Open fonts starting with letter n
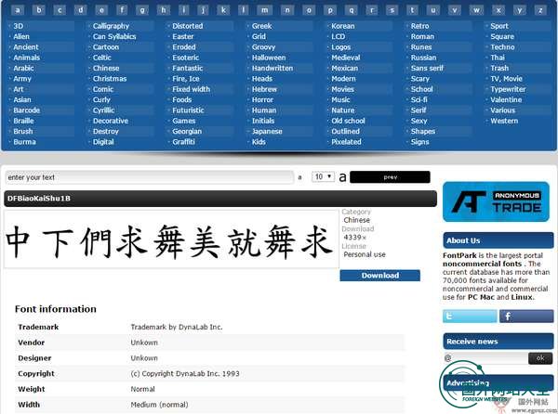This screenshot has width=558, height=414. pyautogui.click(x=287, y=10)
